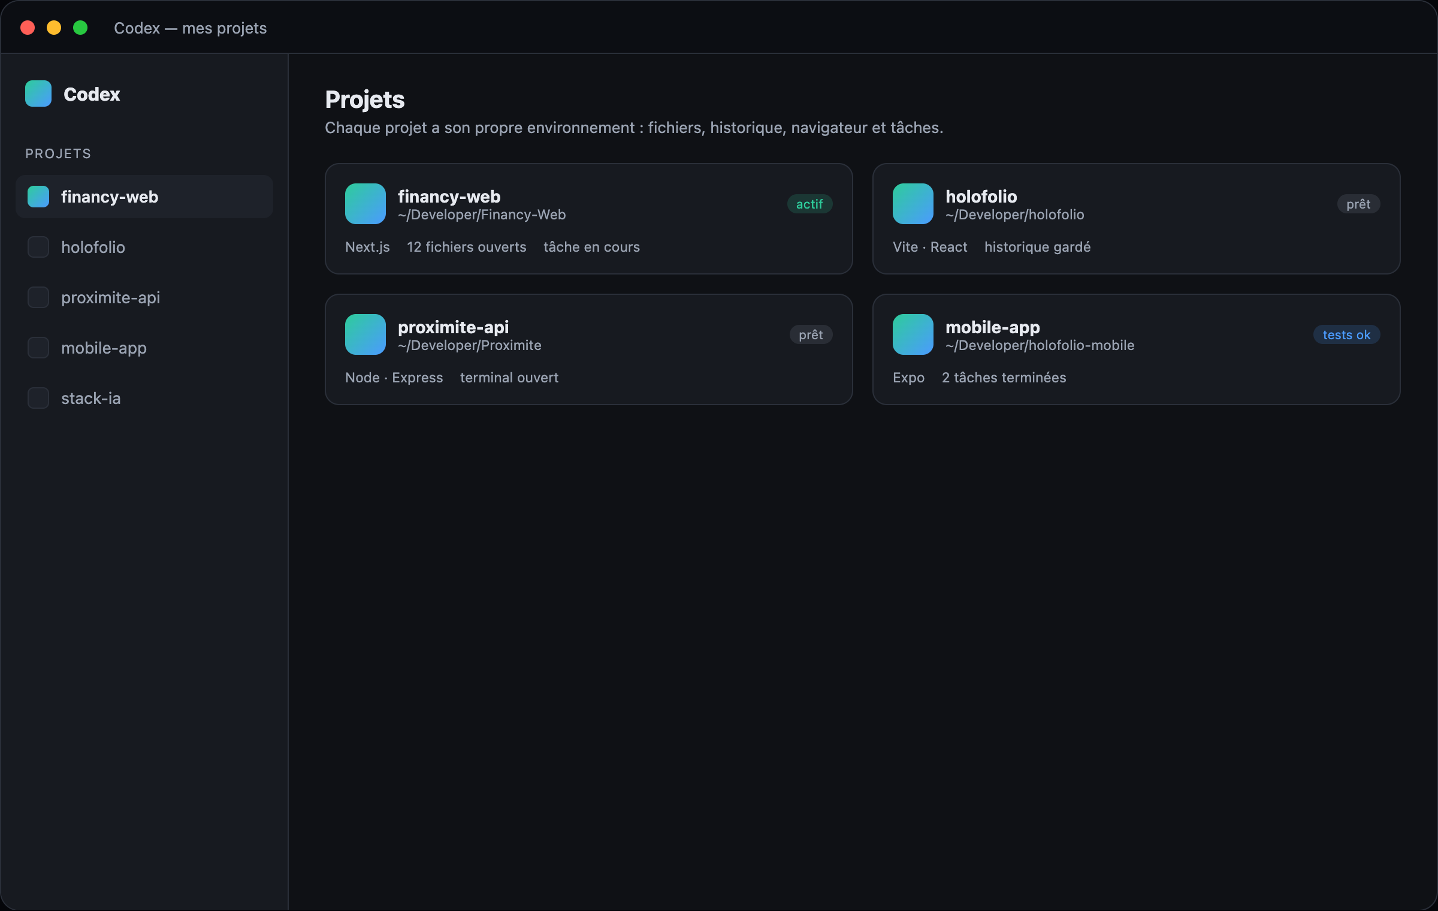Viewport: 1438px width, 911px height.
Task: Open the holofolio project card title
Action: (x=981, y=197)
